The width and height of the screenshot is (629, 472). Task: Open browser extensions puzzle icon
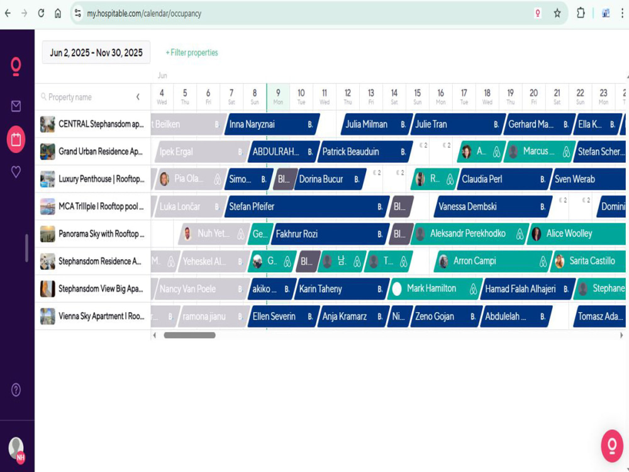pos(581,13)
